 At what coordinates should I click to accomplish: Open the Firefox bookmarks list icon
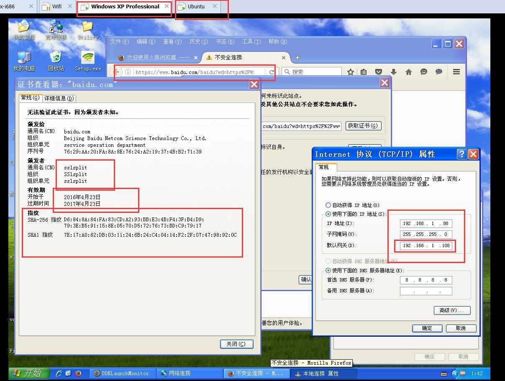click(364, 72)
